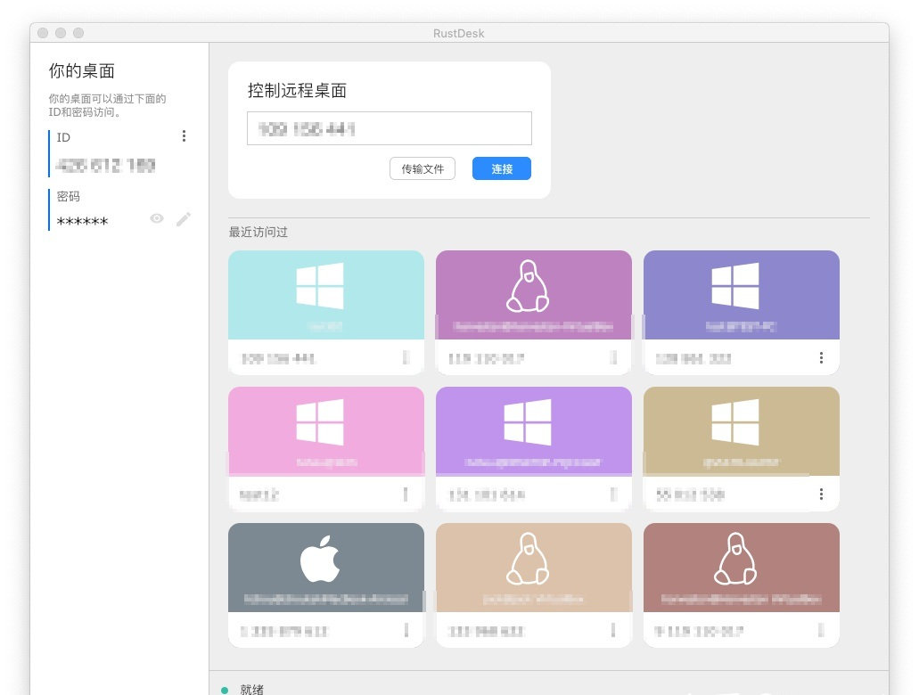Click the window zoom traffic-light button

coord(78,33)
